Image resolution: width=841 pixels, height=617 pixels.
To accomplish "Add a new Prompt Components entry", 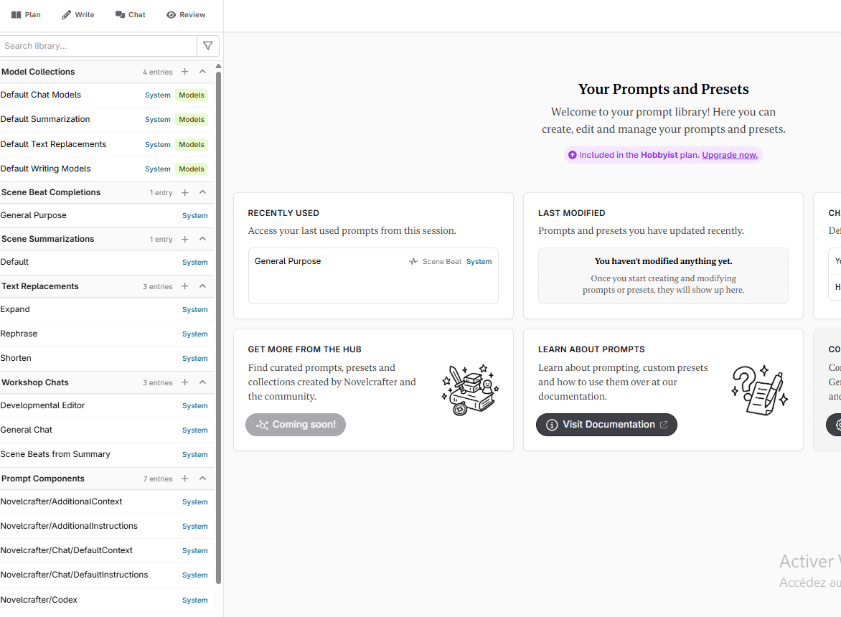I will point(185,479).
